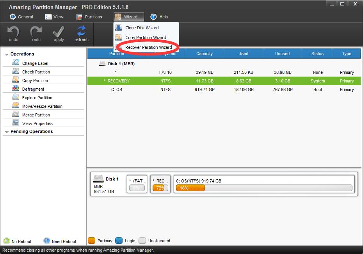Open View Properties operation
This screenshot has height=254, width=363.
[43, 123]
